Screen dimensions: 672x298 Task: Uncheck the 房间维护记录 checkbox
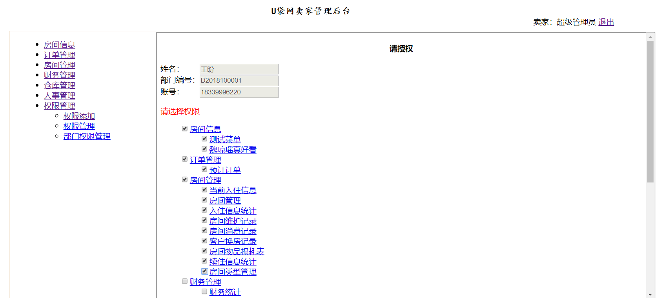point(204,220)
